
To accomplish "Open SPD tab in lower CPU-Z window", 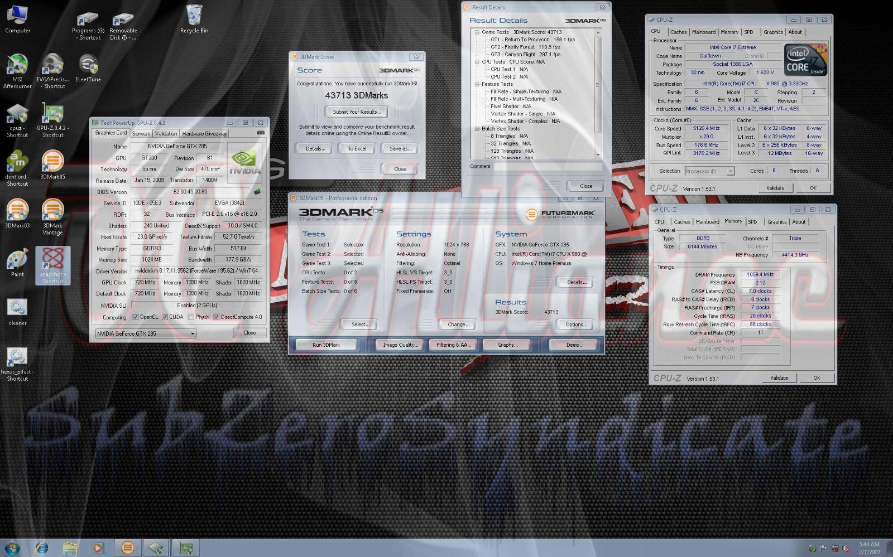I will (x=752, y=222).
